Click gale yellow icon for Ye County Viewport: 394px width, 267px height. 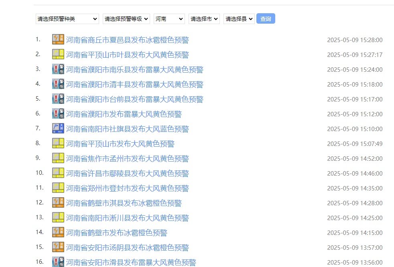click(58, 54)
